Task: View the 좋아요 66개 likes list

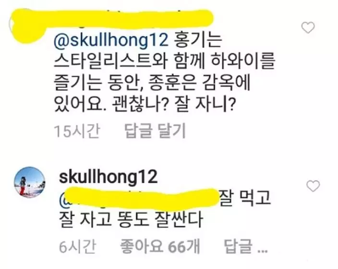Action: click(x=160, y=246)
